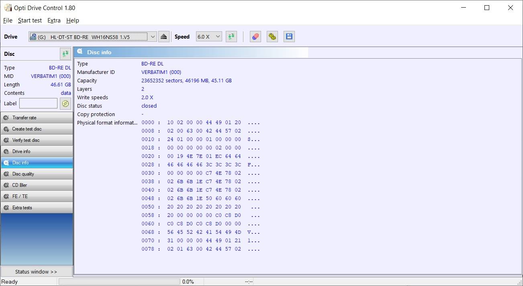Click the VERBATIM1 (000) Manufacturer ID value
The image size is (523, 286).
(x=161, y=72)
